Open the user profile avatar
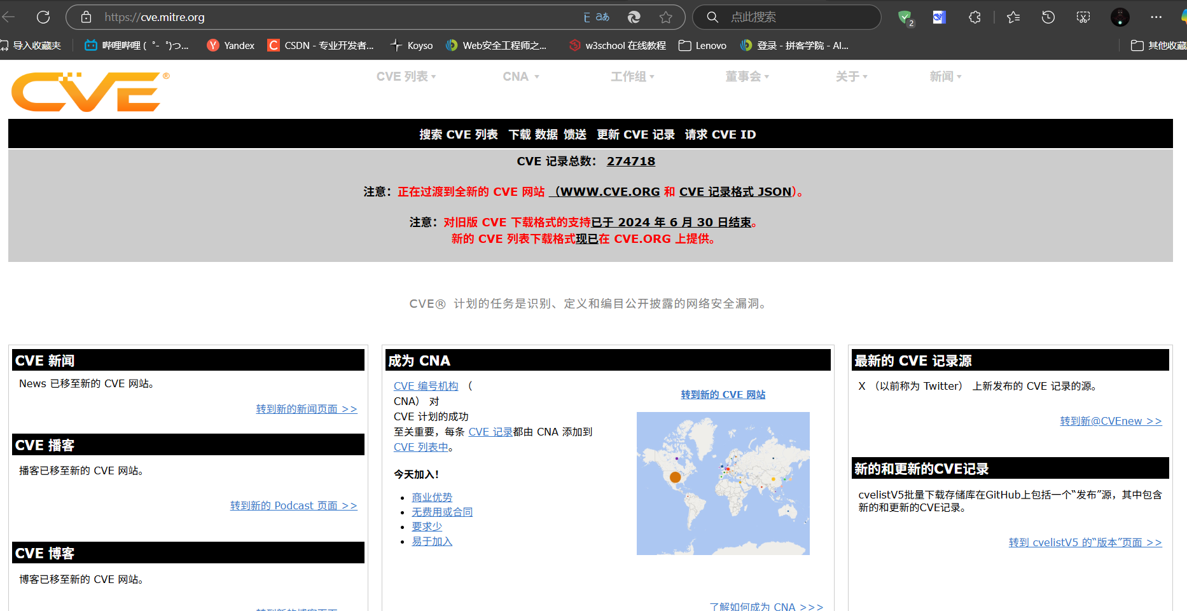1187x611 pixels. coord(1120,17)
